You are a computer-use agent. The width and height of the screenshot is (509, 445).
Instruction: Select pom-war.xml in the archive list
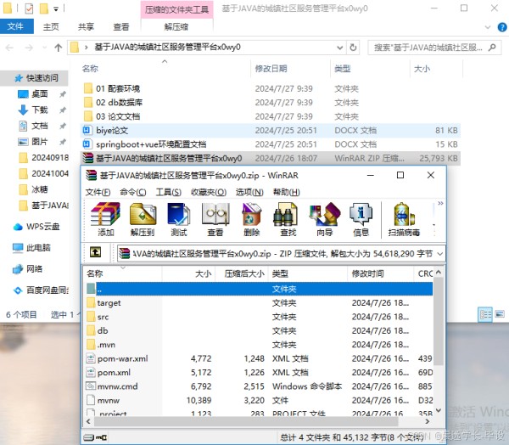[x=258, y=359]
